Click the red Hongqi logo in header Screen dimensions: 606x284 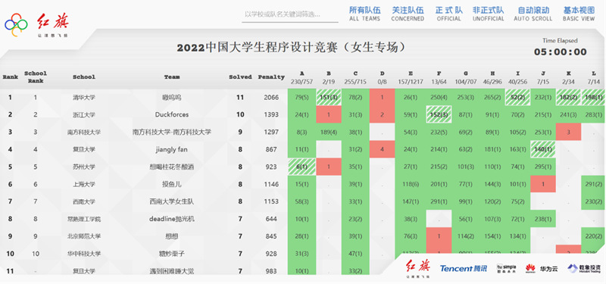tap(53, 25)
